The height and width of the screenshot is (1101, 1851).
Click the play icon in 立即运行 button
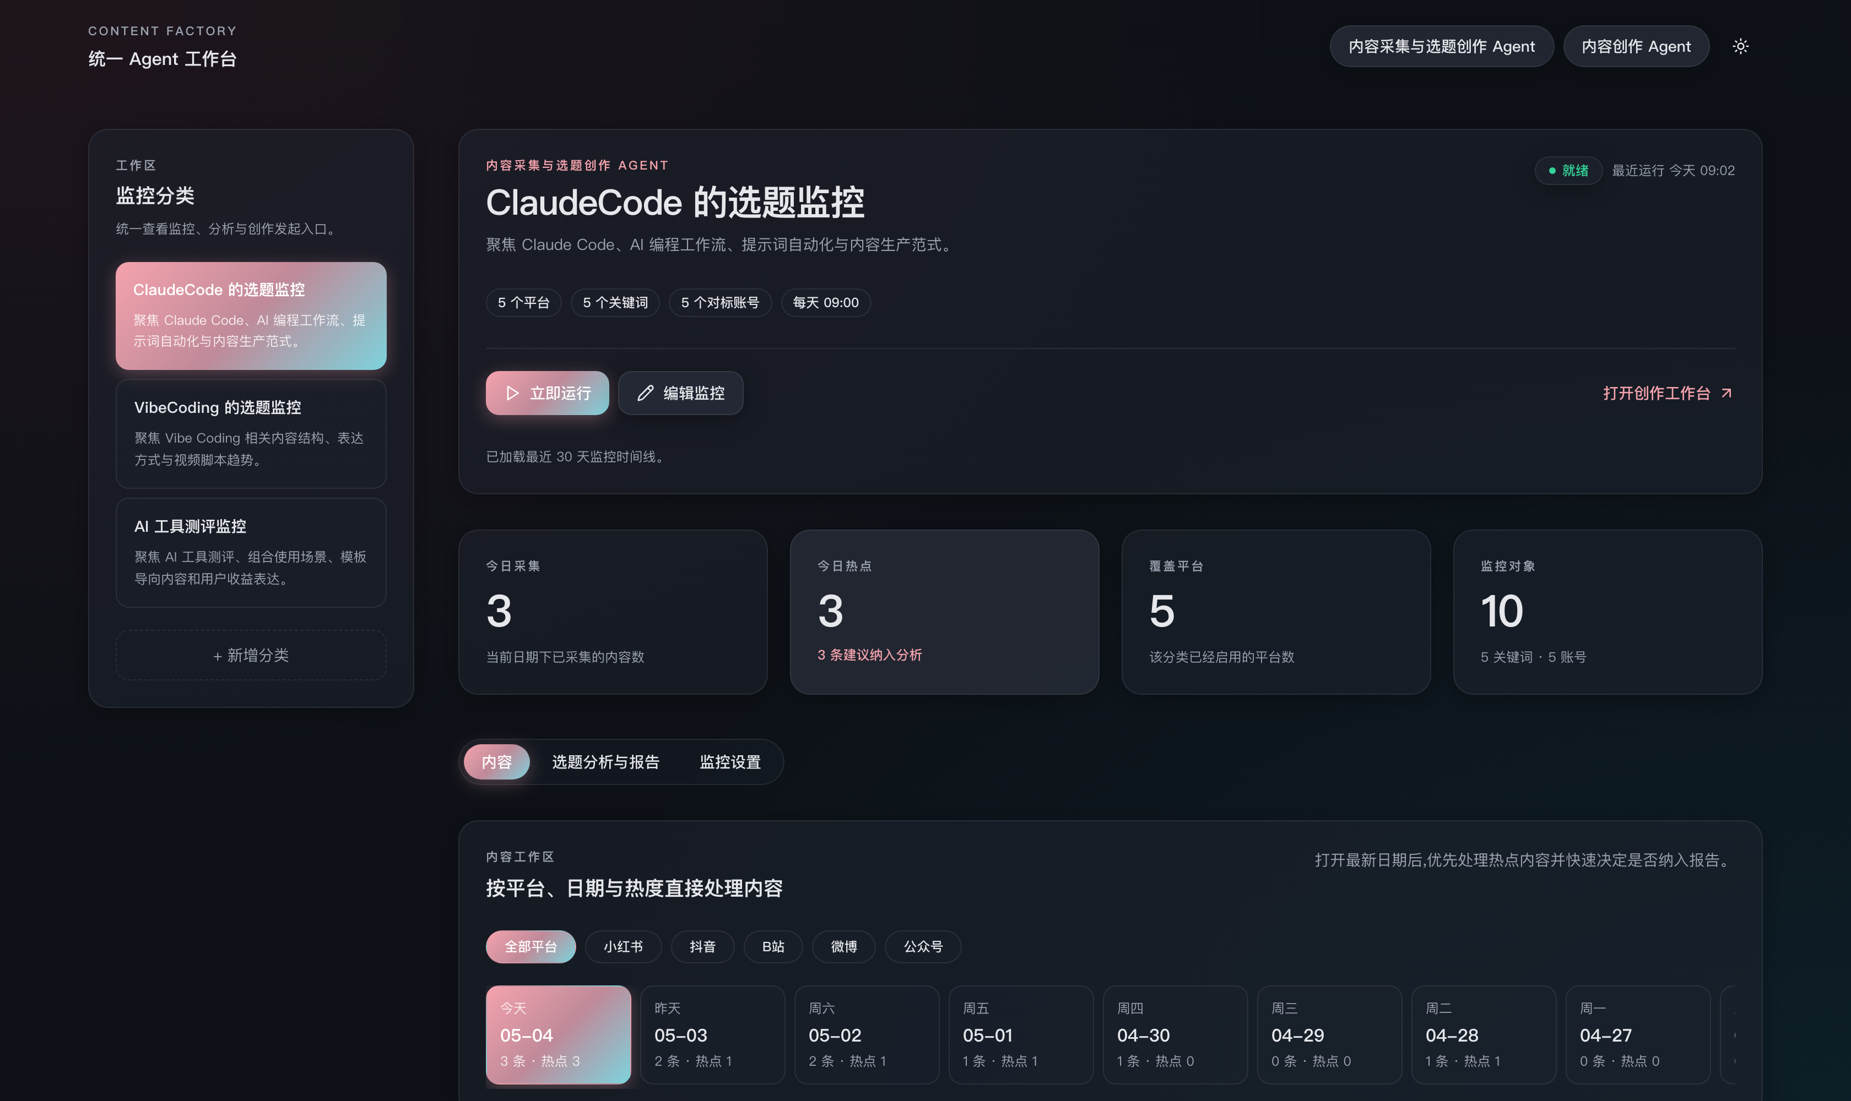click(512, 393)
